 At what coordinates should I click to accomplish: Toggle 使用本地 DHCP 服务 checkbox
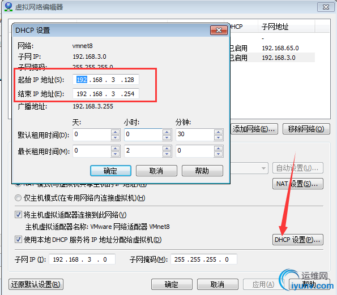click(x=18, y=239)
